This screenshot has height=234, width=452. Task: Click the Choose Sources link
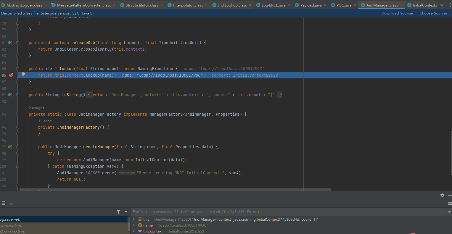(x=435, y=13)
